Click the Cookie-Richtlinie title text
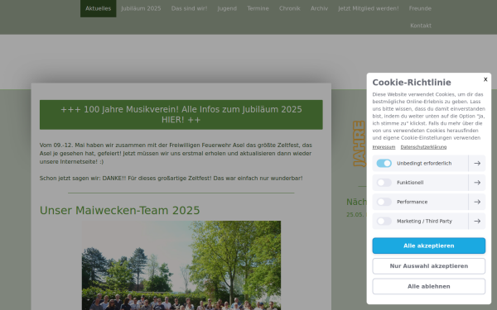The width and height of the screenshot is (497, 310). click(412, 82)
